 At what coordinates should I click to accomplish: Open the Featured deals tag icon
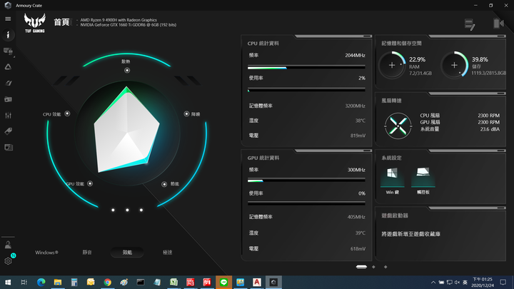point(8,131)
